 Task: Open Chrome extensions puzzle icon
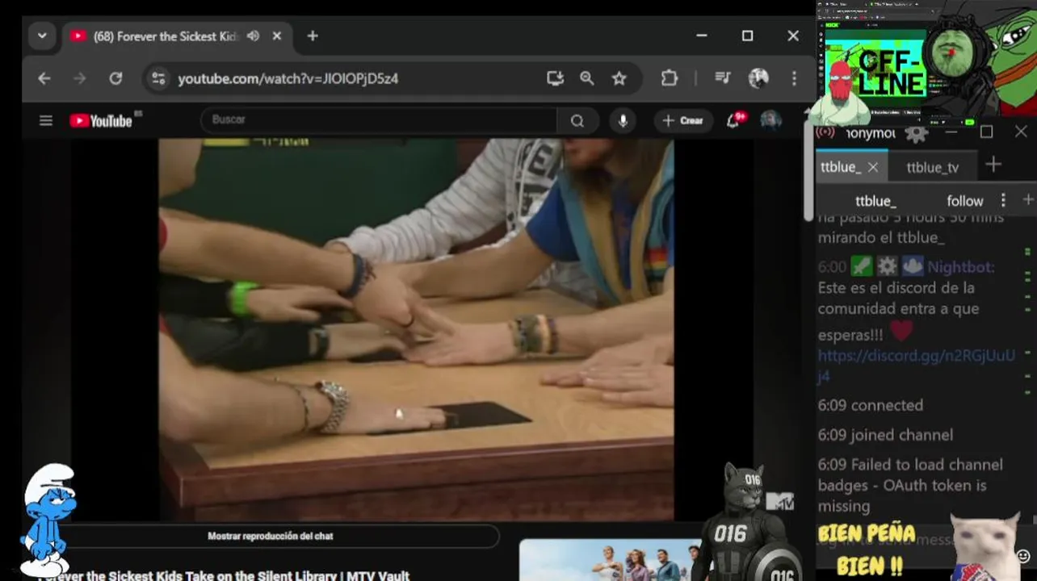(670, 78)
